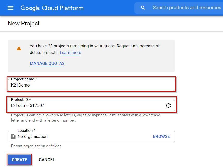Click the New Project page heading
This screenshot has width=223, height=167.
pyautogui.click(x=24, y=23)
